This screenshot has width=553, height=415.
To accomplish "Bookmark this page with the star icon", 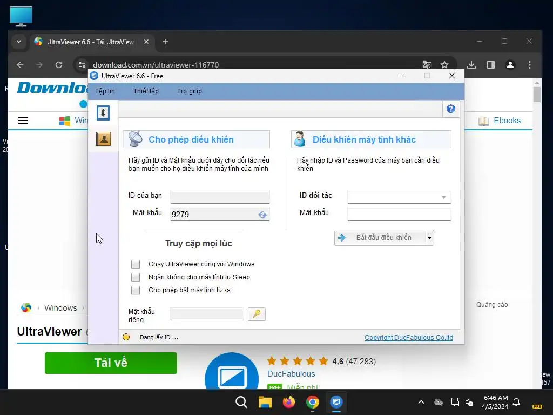I will pyautogui.click(x=444, y=65).
